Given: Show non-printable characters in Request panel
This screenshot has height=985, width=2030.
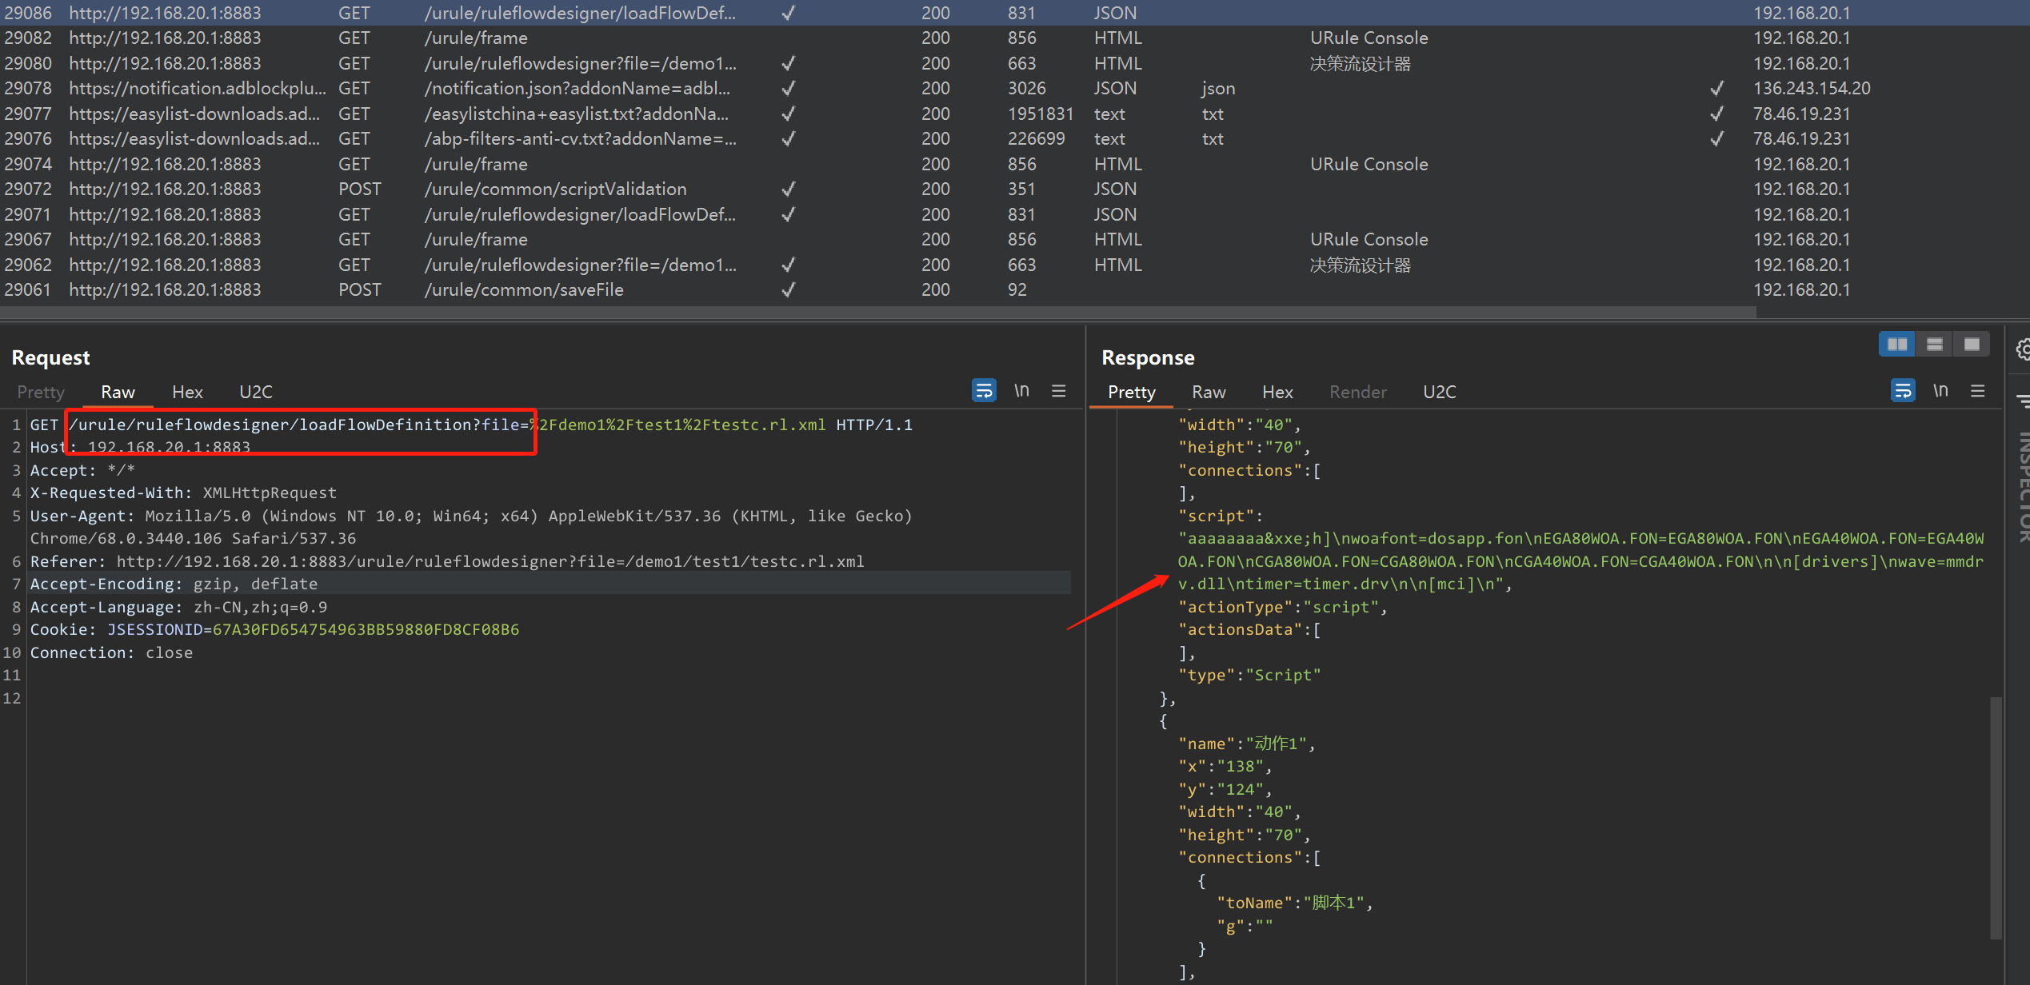Looking at the screenshot, I should point(1021,391).
